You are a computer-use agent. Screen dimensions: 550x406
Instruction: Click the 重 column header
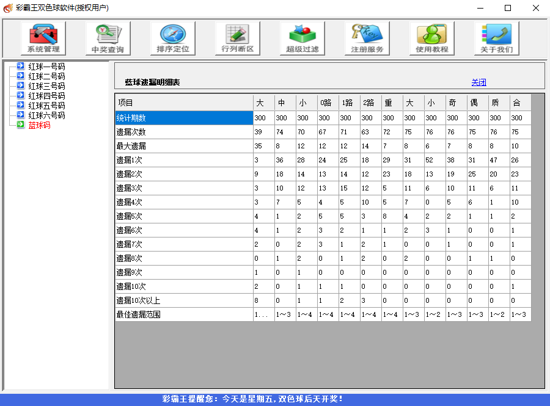pyautogui.click(x=392, y=103)
